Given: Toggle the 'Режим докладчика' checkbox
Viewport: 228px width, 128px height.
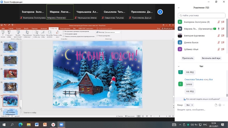Looking at the screenshot, I should 97,36.
